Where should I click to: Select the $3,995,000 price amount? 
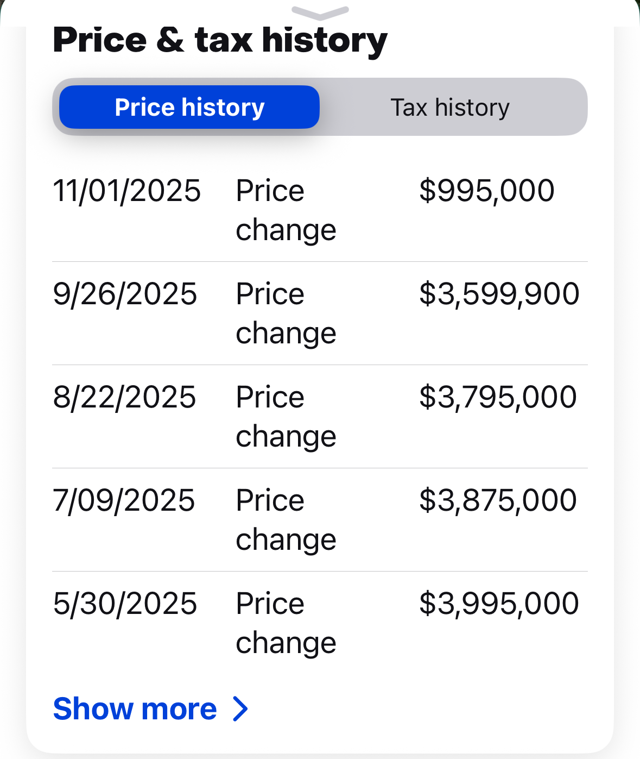tap(499, 604)
